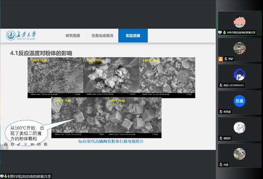The image size is (263, 179).
Task: Click the zoom focus icon in slideshow toolbar
Action: tap(26, 144)
